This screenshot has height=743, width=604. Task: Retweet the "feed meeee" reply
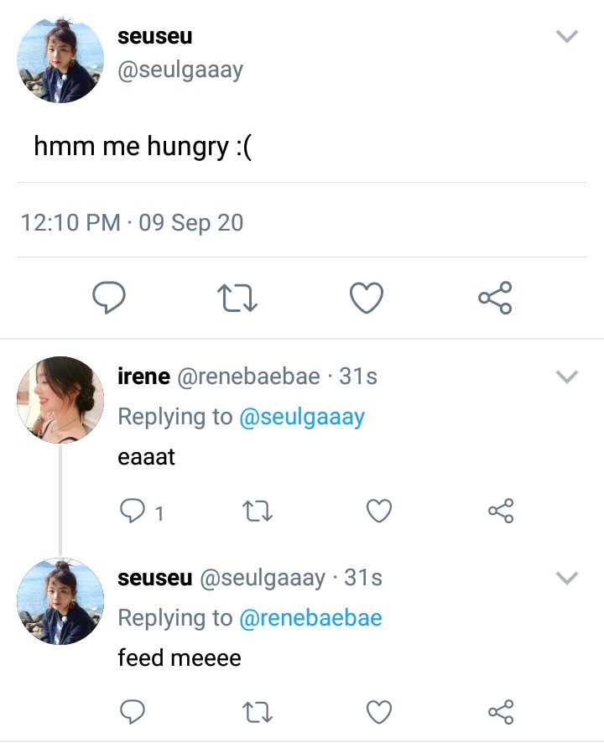[257, 712]
